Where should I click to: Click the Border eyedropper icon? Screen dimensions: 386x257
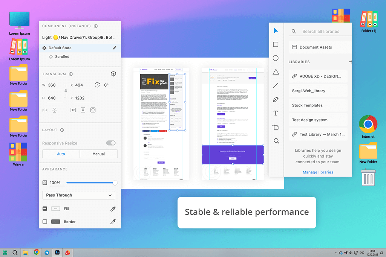(x=113, y=222)
